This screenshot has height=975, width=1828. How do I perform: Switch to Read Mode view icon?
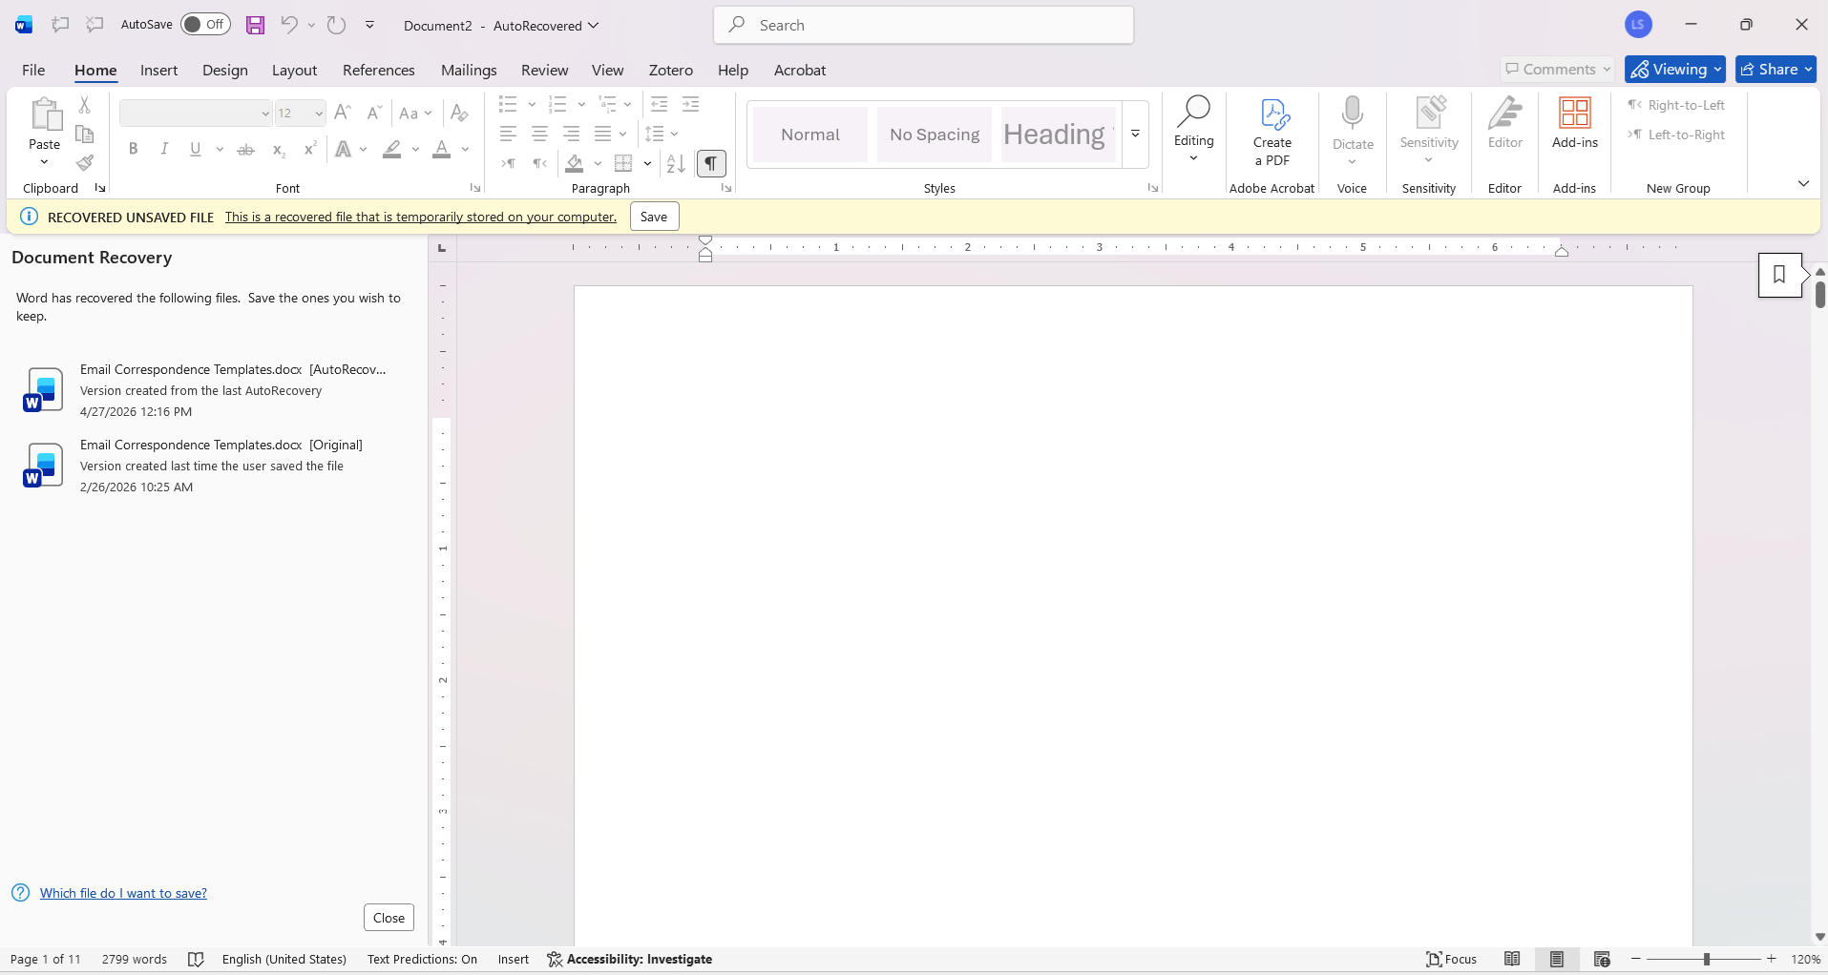click(1512, 959)
